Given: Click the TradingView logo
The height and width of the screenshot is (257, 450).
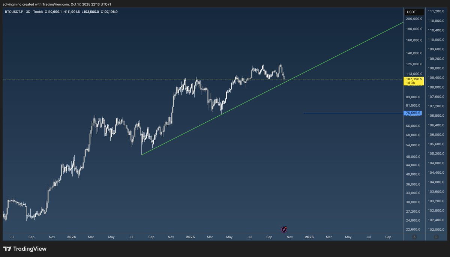Looking at the screenshot, I should point(25,249).
